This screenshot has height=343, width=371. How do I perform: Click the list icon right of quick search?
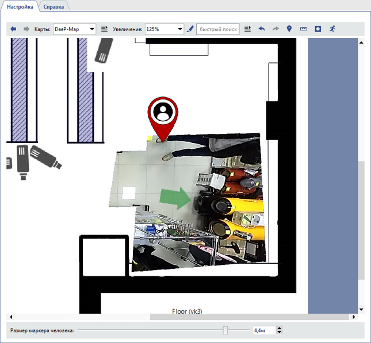[247, 29]
